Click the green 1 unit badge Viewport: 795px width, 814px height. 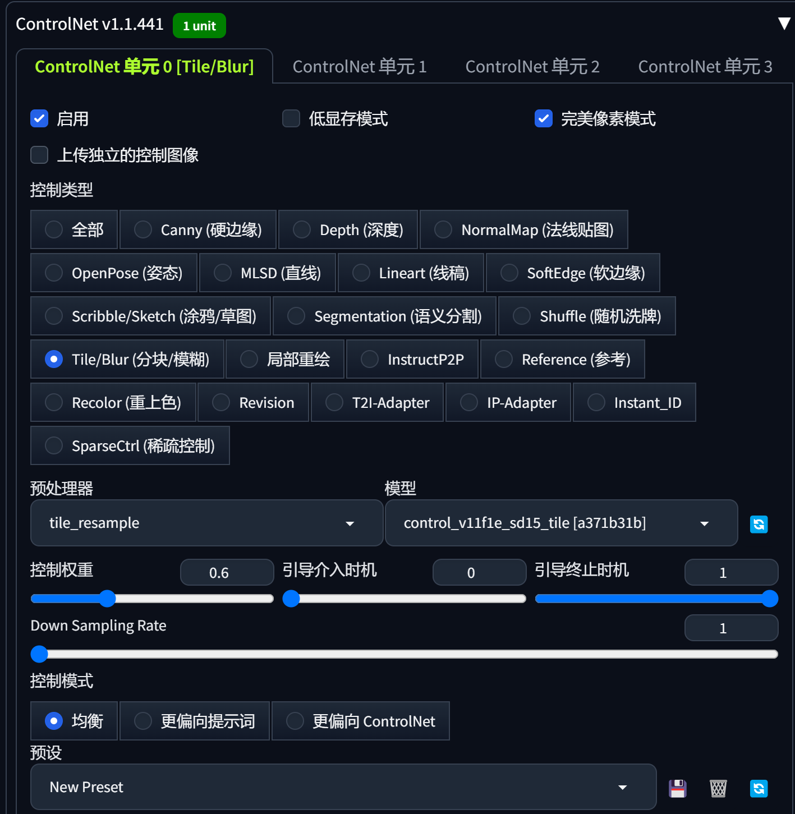[x=199, y=26]
